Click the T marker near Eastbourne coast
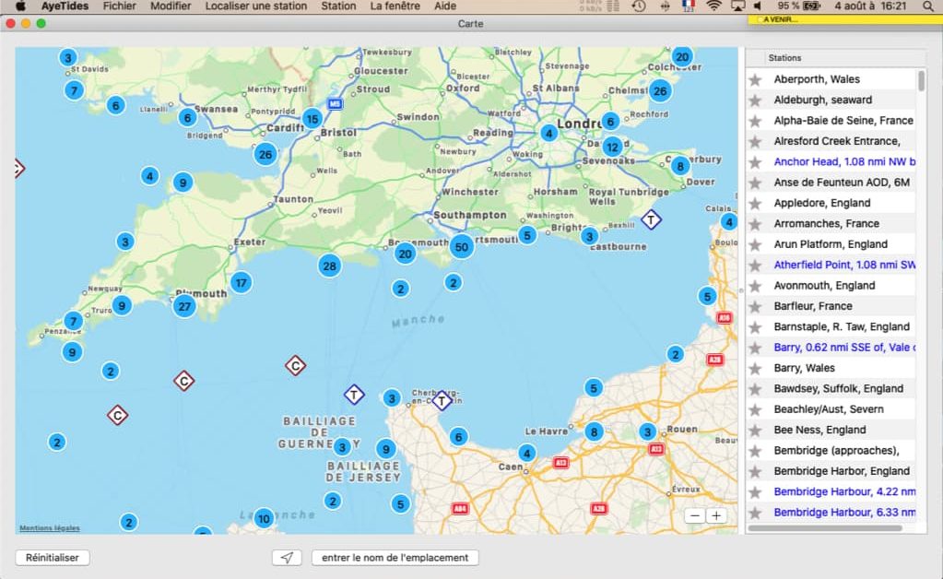The image size is (943, 579). tap(652, 219)
